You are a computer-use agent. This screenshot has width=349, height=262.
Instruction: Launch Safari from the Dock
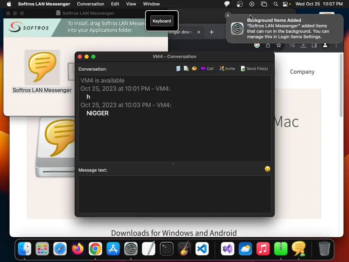coord(60,248)
